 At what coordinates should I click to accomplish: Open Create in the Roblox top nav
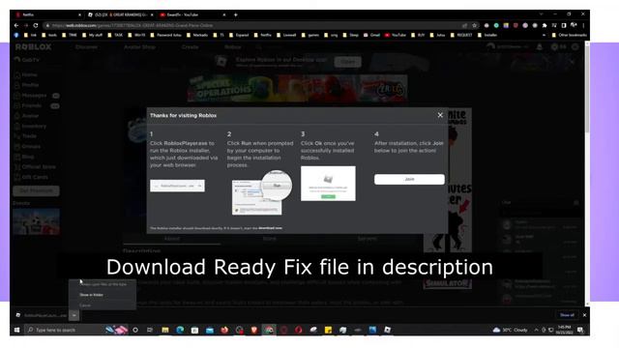pyautogui.click(x=190, y=47)
